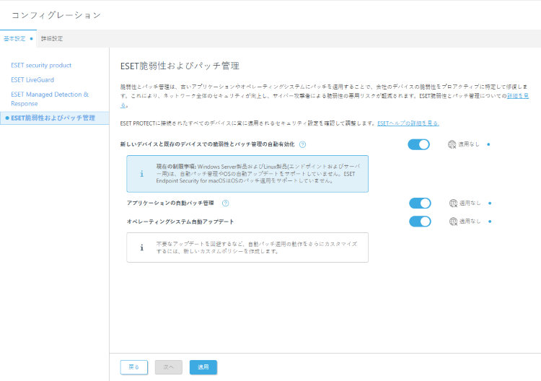Image resolution: width=541 pixels, height=381 pixels.
Task: Click blue dot in 自動有効化 row
Action: click(488, 144)
